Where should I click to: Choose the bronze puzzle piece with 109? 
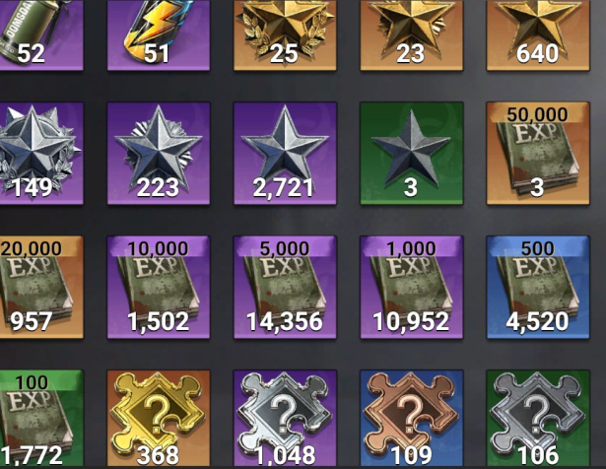coord(412,419)
